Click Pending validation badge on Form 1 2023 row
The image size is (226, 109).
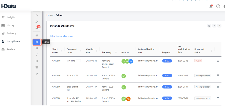tap(203, 75)
